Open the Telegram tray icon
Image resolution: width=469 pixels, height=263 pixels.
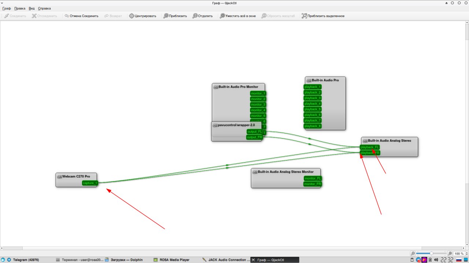pyautogui.click(x=418, y=260)
